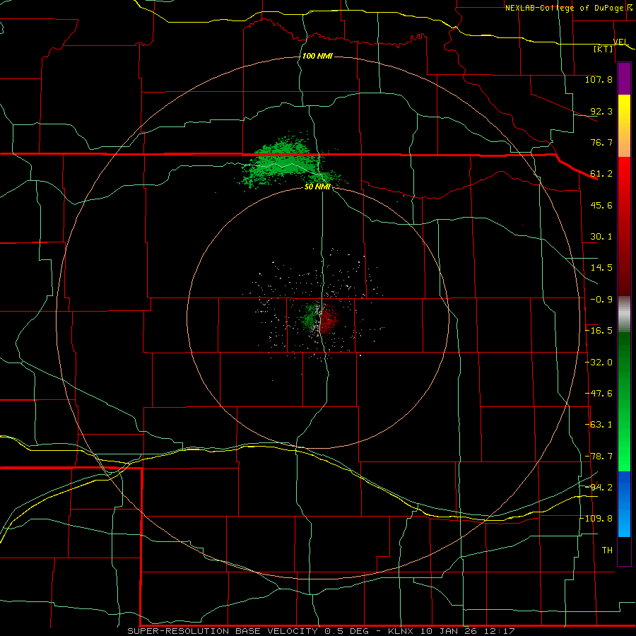This screenshot has width=636, height=636.
Task: Click the -63.1 legend value
Action: tap(599, 425)
